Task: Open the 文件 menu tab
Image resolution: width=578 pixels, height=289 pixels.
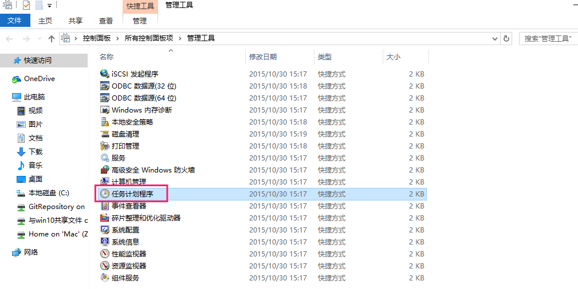Action: click(15, 21)
